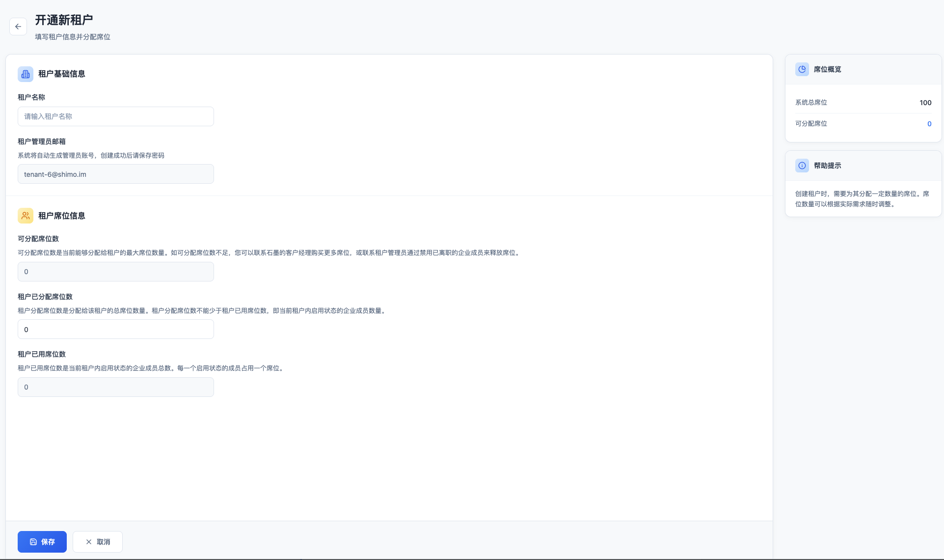The image size is (944, 560).
Task: Click the 开通新租户 page title
Action: (x=64, y=20)
